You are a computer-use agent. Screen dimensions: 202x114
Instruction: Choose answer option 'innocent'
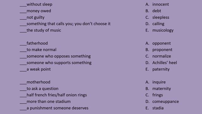(160, 4)
